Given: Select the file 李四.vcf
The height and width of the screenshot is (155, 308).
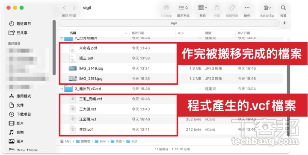Looking at the screenshot, I should [86, 129].
